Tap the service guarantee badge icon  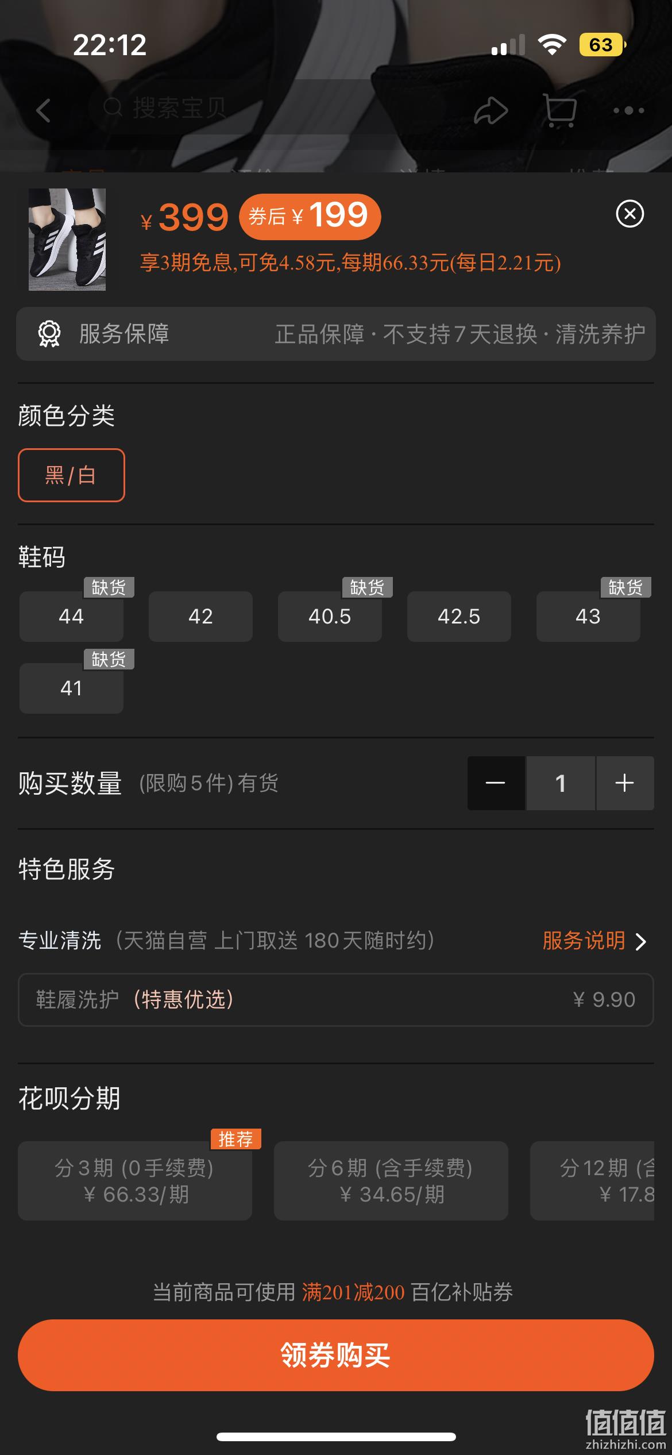pos(49,334)
